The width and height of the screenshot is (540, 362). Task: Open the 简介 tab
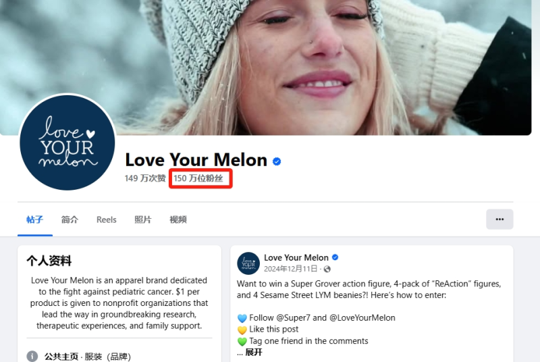click(x=70, y=219)
